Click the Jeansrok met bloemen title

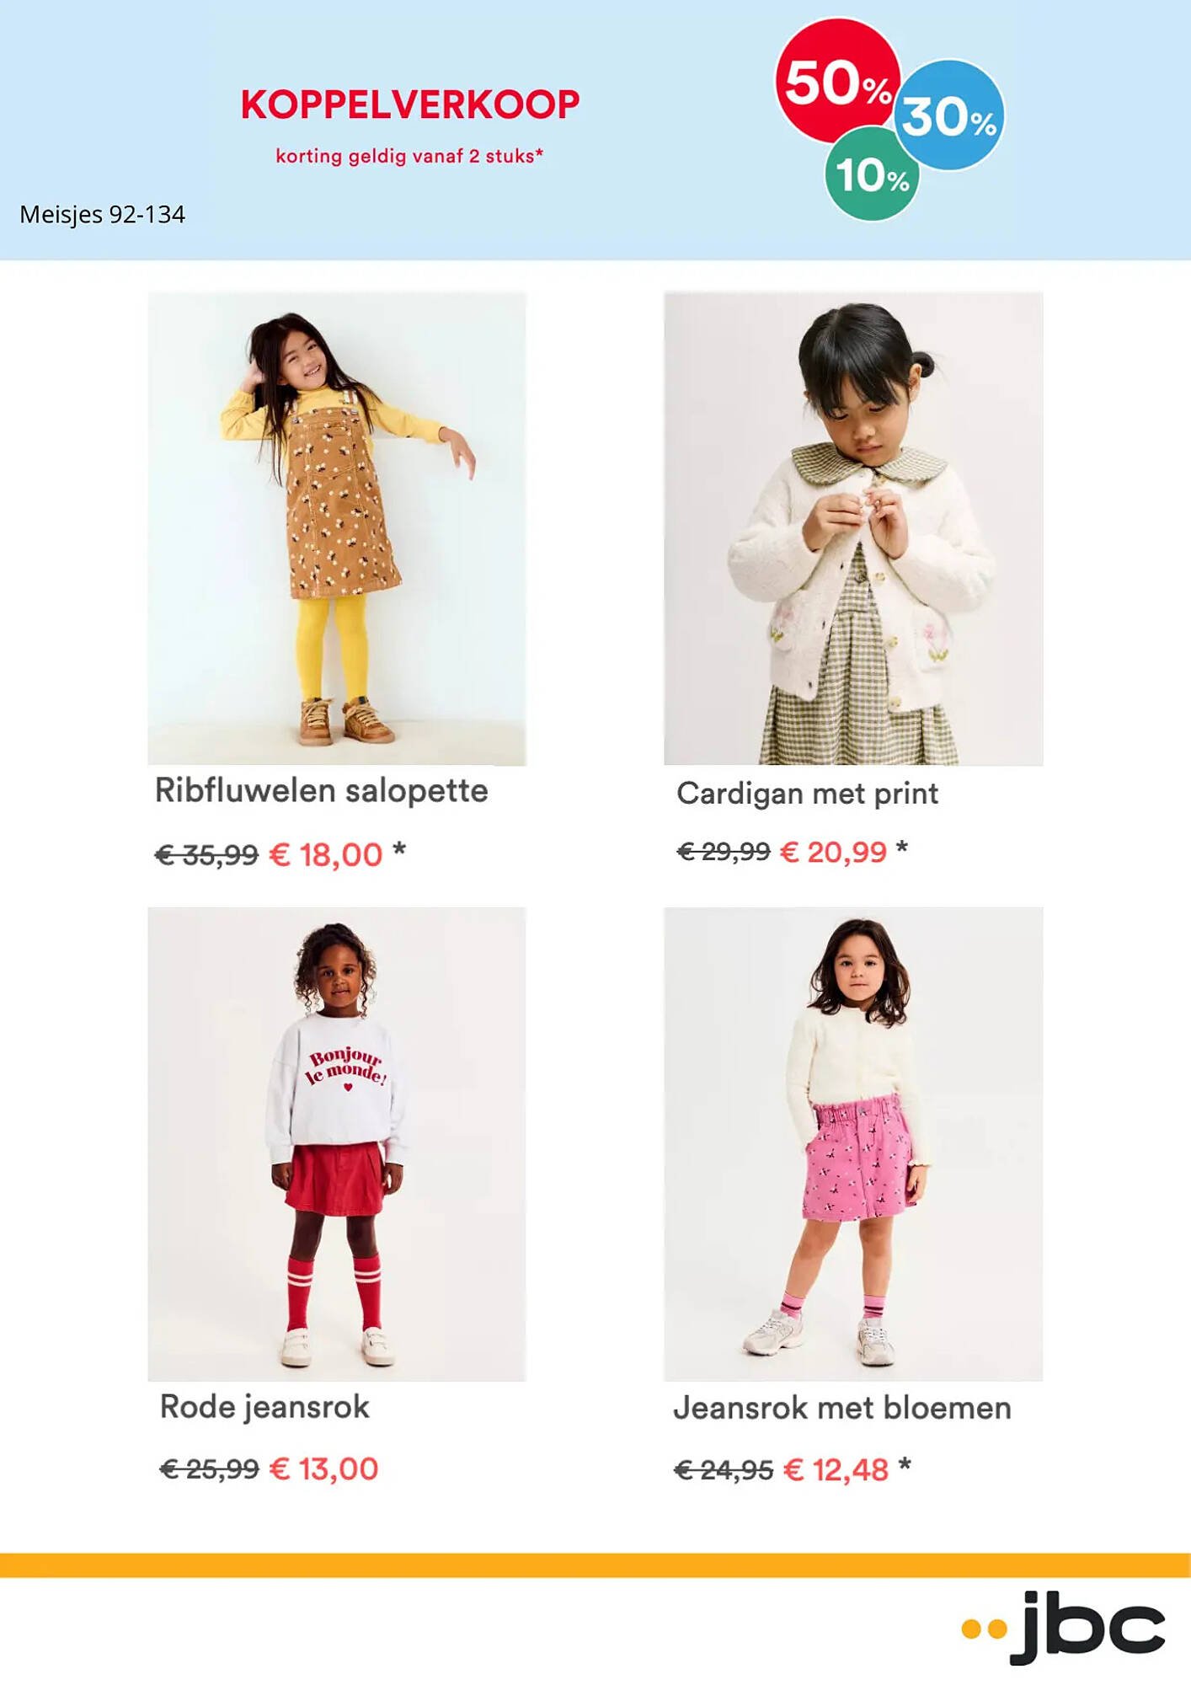click(x=842, y=1408)
